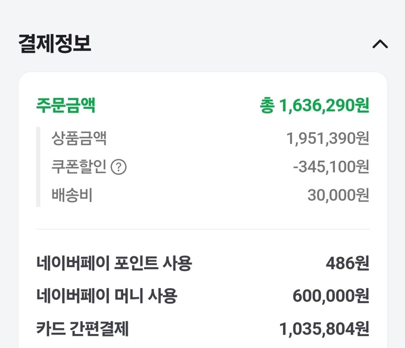Click the coupon discount help question-mark icon

[118, 168]
